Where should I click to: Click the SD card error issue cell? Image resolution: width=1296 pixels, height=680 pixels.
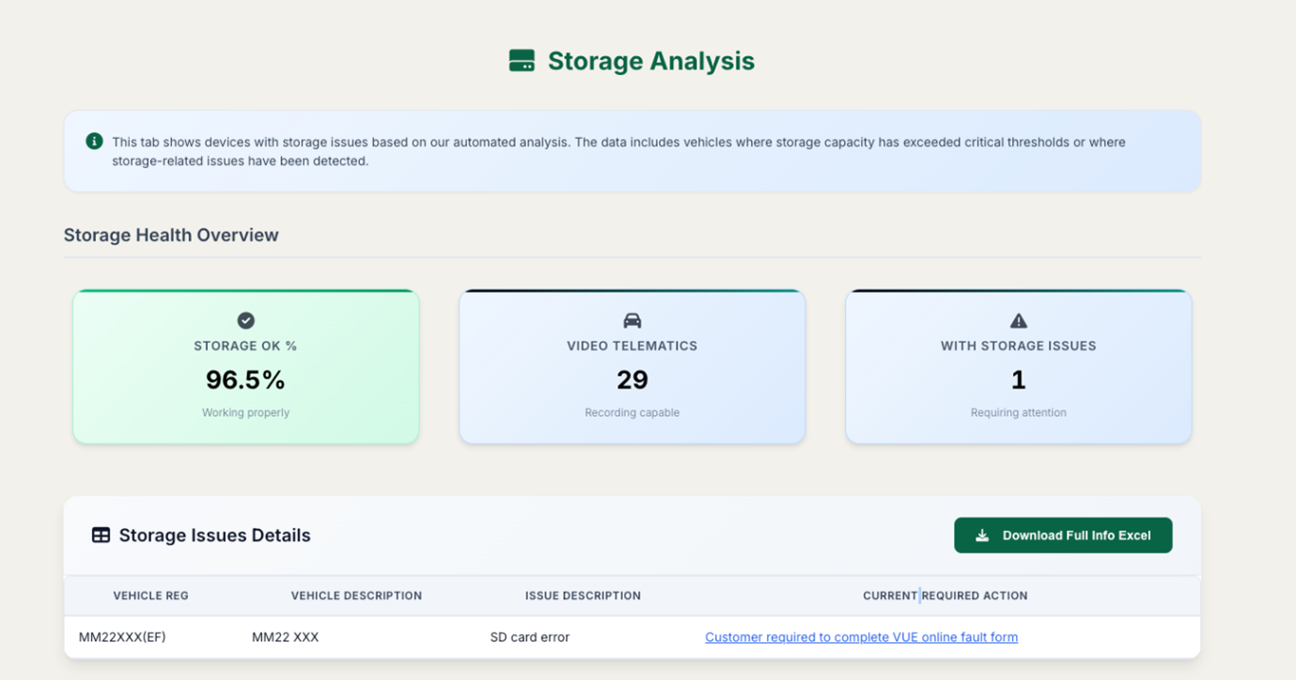point(529,637)
